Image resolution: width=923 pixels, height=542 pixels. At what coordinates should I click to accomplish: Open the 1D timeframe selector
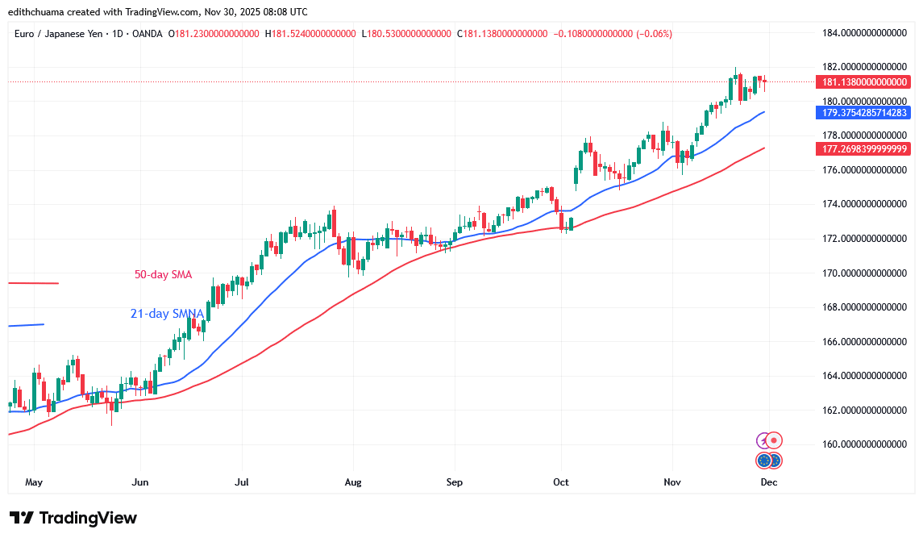point(117,34)
